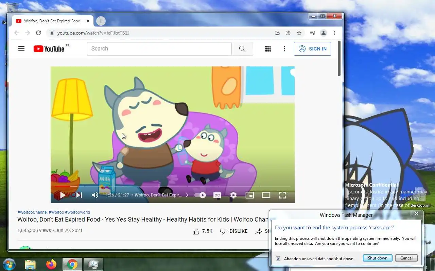The height and width of the screenshot is (271, 435).
Task: Click the DISLIKE button
Action: (234, 231)
